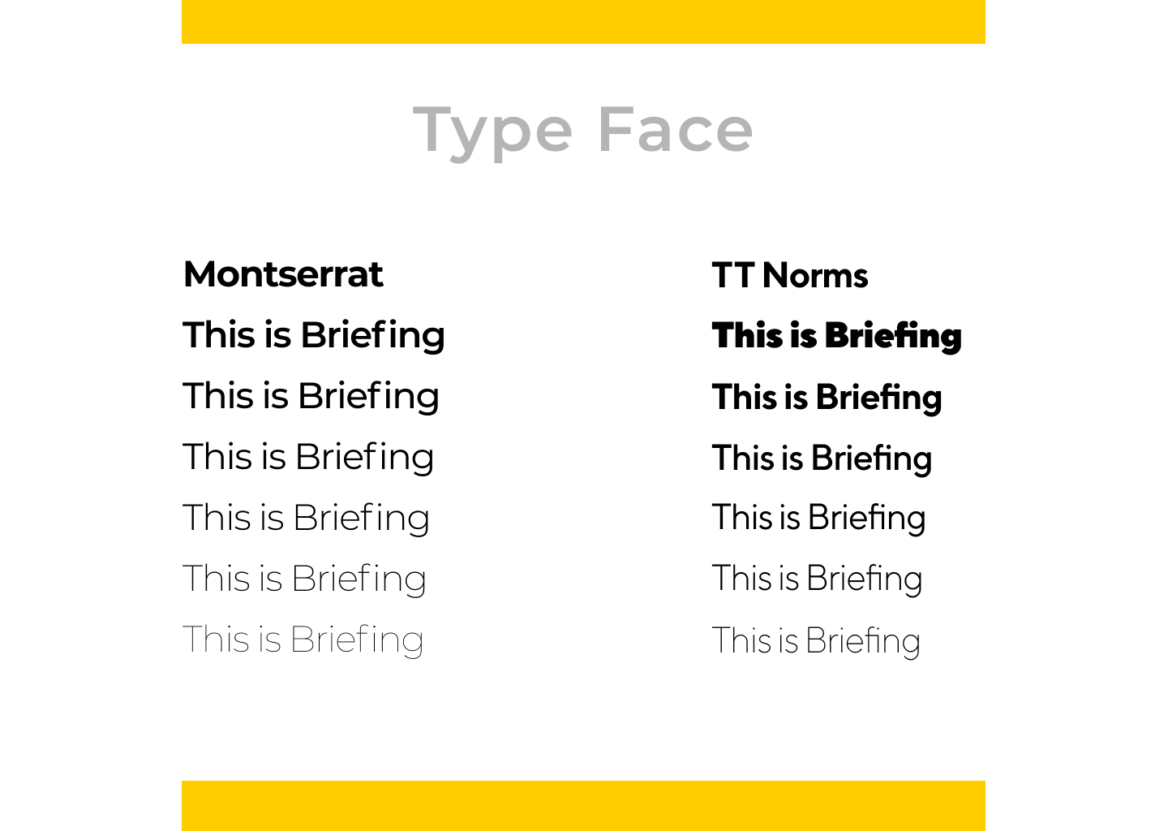The height and width of the screenshot is (831, 1168).
Task: Click the word "Norms" in the right heading
Action: tap(815, 275)
